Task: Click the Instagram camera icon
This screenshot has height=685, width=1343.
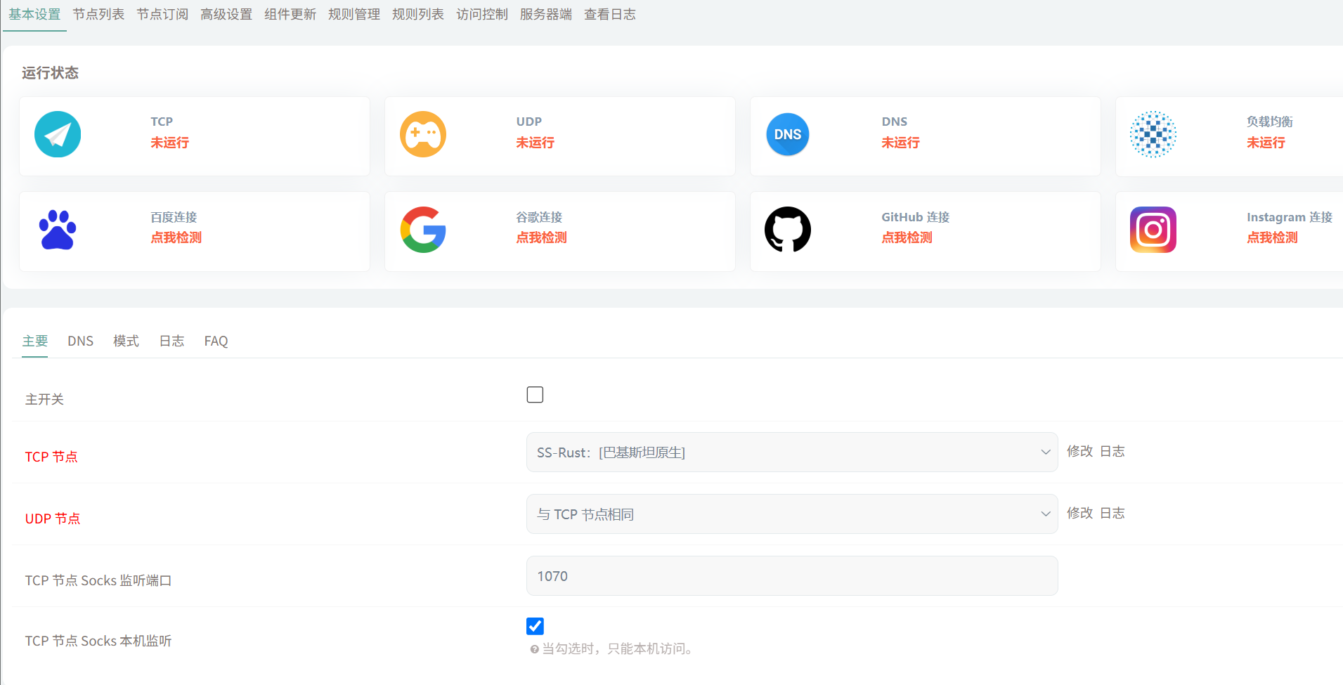Action: coord(1153,230)
